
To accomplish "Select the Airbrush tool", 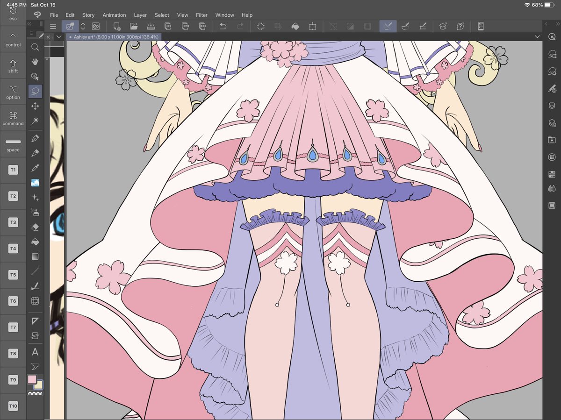I will tap(35, 212).
